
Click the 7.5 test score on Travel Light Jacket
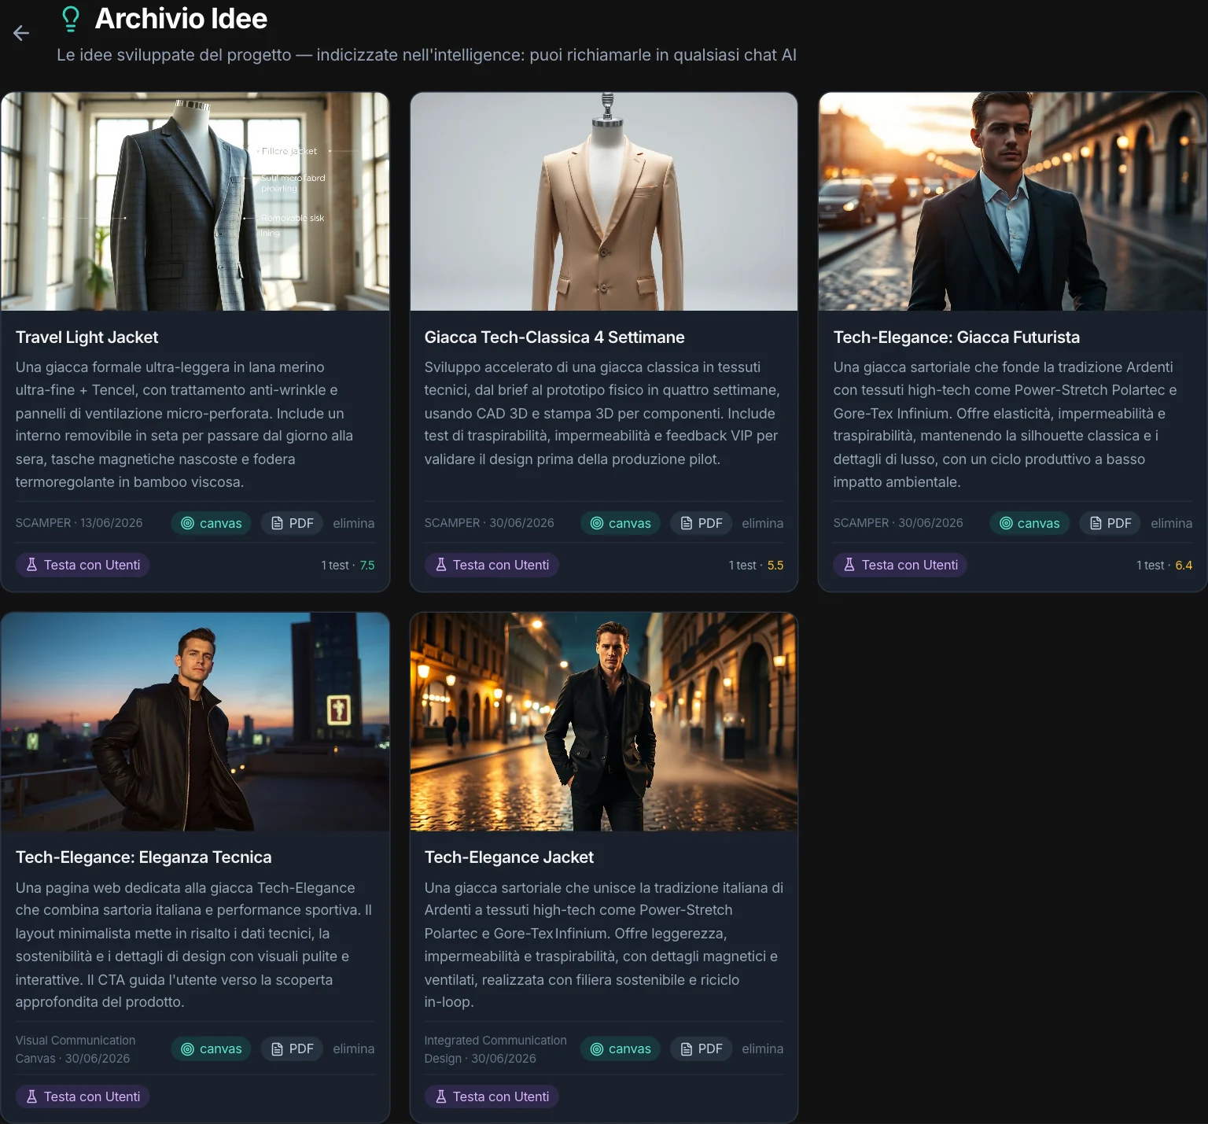(x=367, y=566)
